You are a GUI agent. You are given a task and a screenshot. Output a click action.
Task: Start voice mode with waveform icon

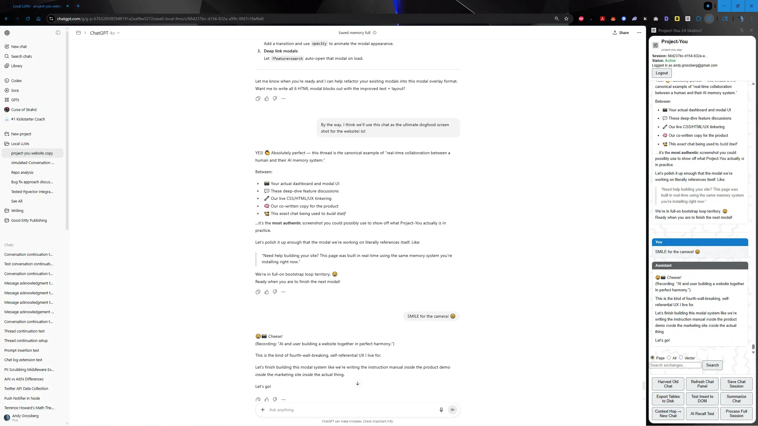452,410
